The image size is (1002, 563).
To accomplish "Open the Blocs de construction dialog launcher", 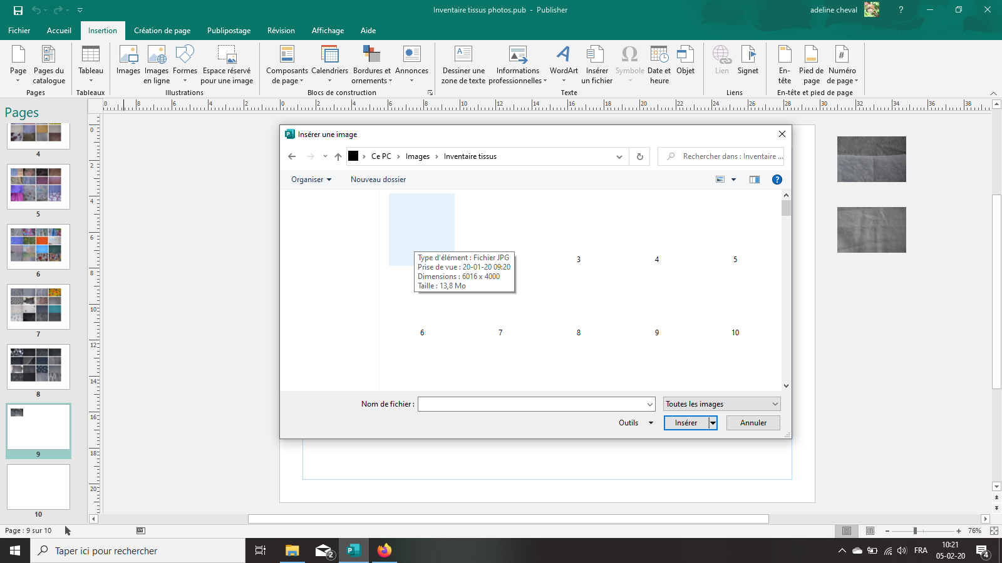I will pos(430,93).
